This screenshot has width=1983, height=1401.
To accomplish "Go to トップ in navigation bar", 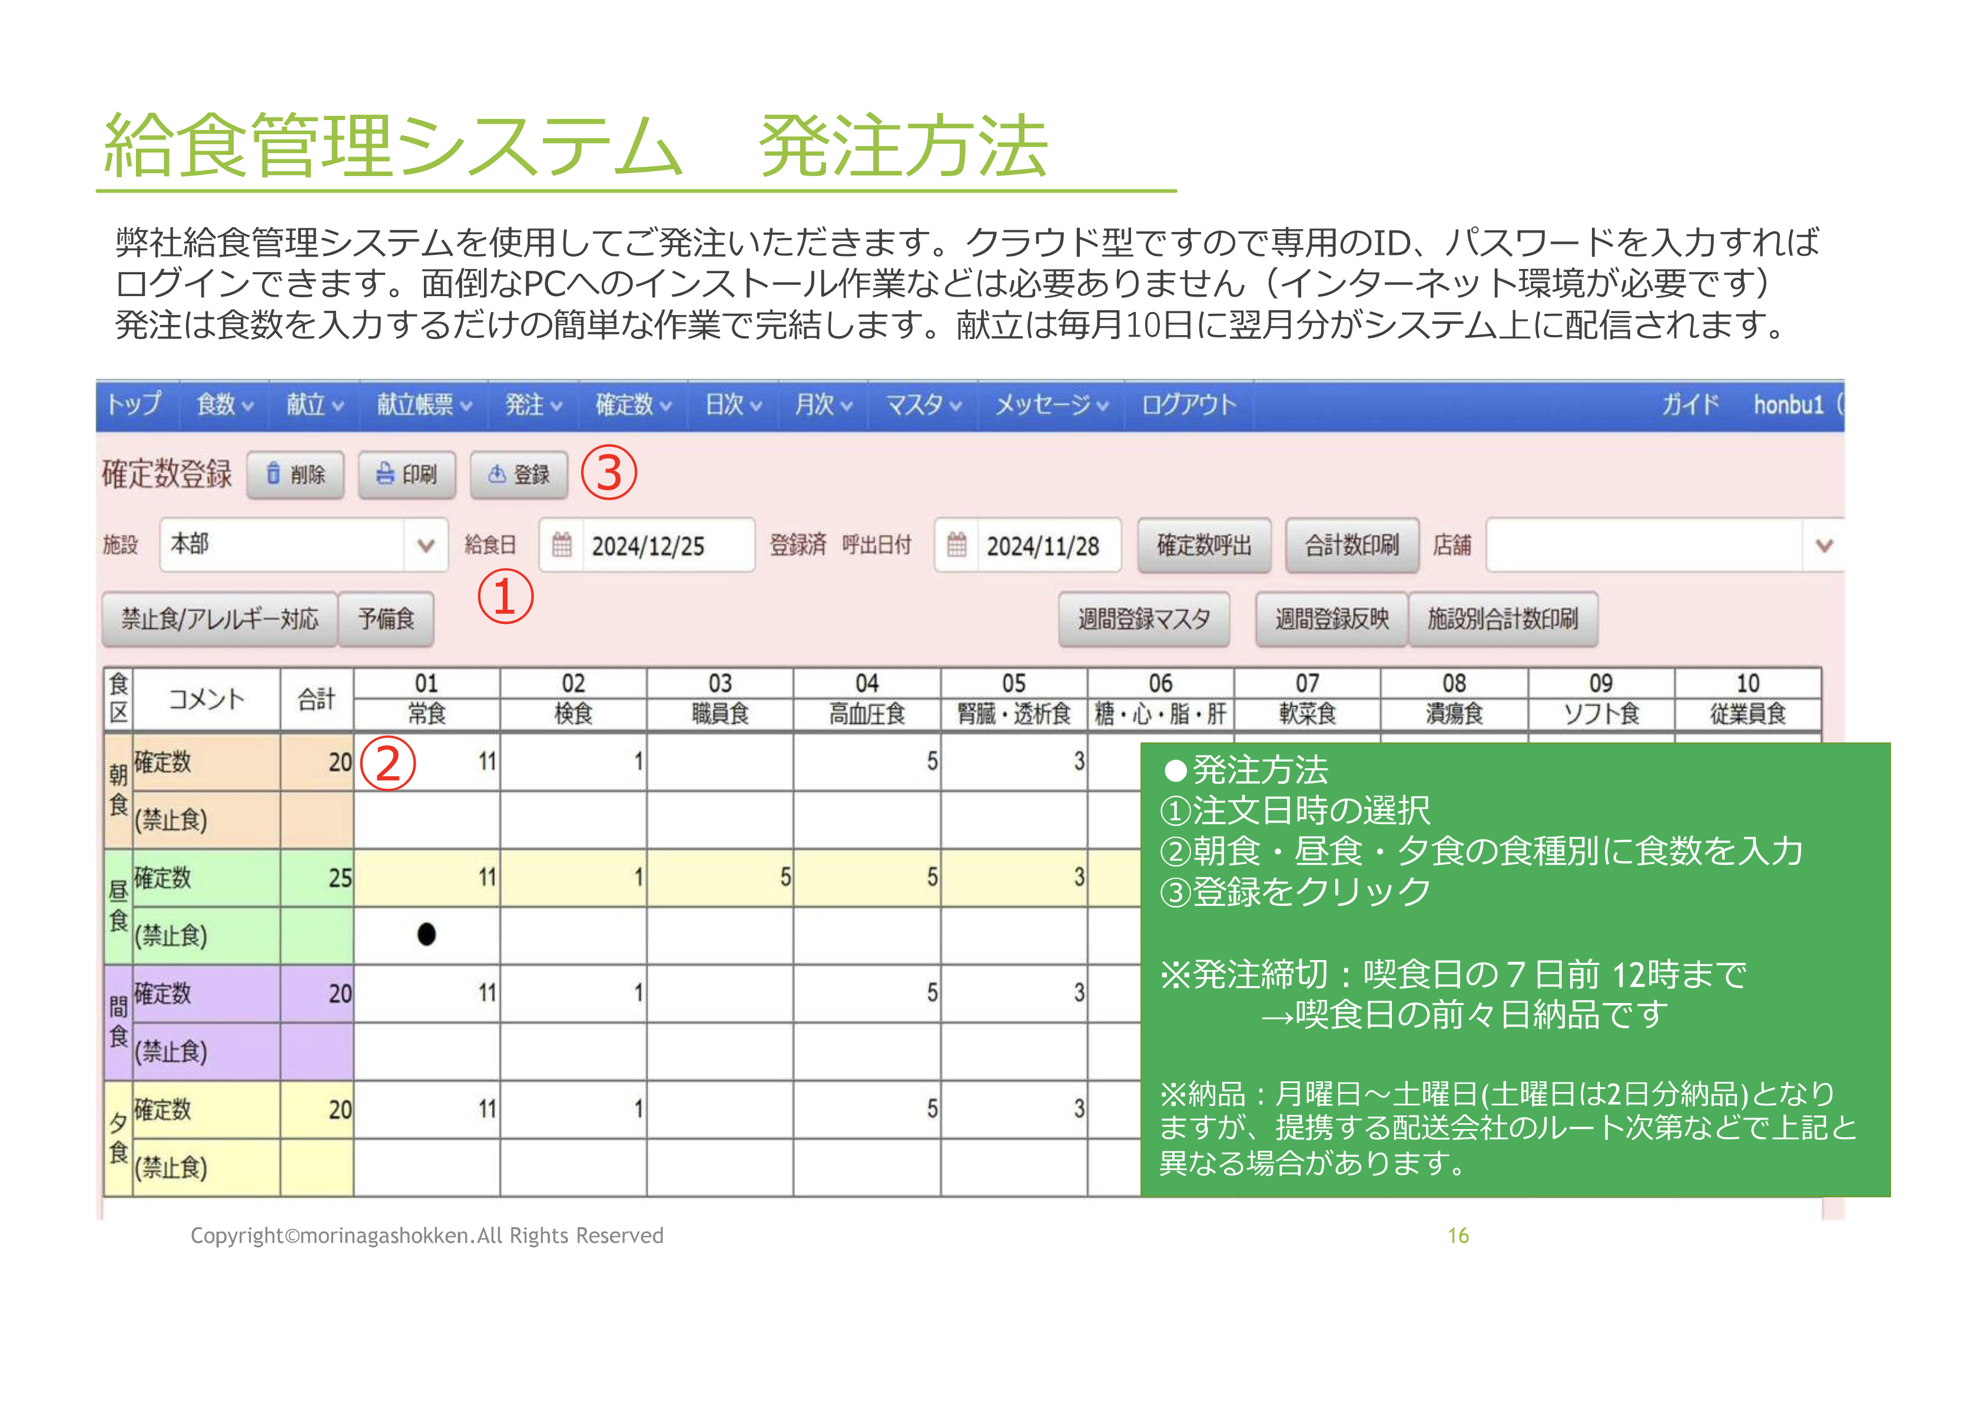I will point(135,404).
